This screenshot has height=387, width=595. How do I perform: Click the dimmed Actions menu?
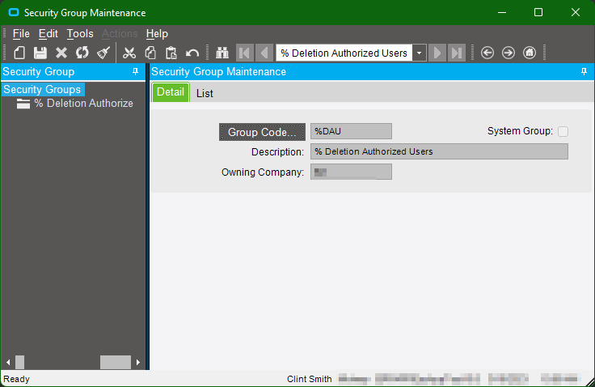[x=120, y=34]
